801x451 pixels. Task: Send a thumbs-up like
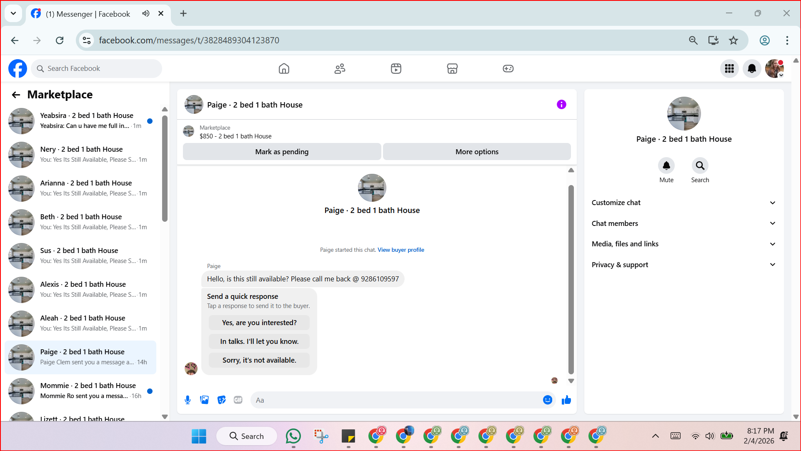tap(566, 400)
